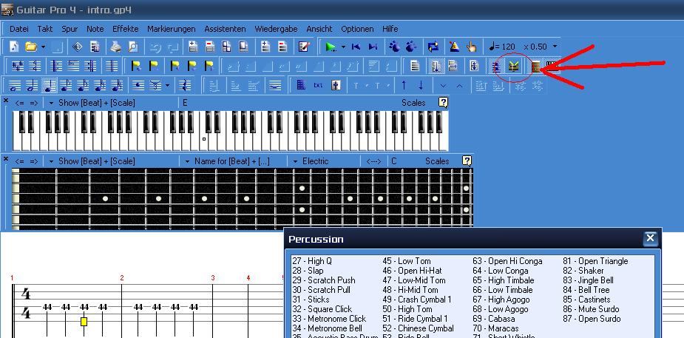Open the chord diagram tool

click(300, 86)
